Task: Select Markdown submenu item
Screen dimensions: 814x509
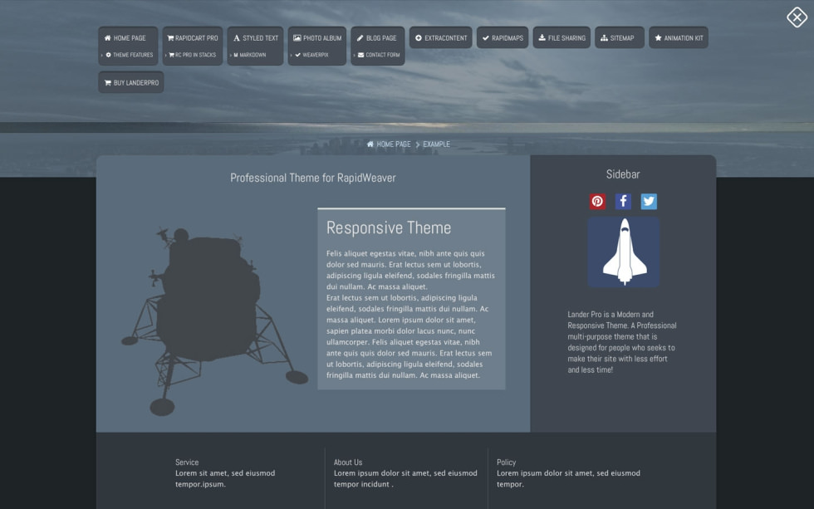Action: pyautogui.click(x=250, y=55)
